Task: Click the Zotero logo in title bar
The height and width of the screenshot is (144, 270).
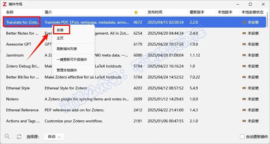Action: click(5, 4)
